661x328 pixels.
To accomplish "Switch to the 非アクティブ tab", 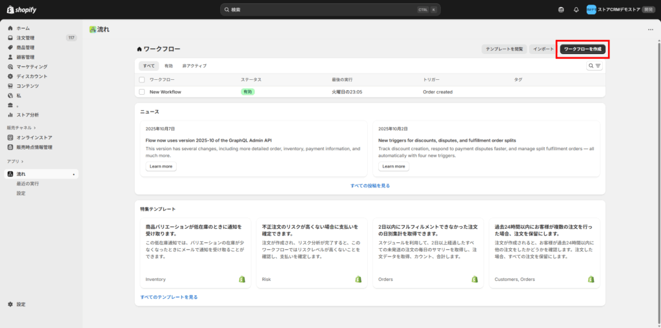I will [x=194, y=66].
